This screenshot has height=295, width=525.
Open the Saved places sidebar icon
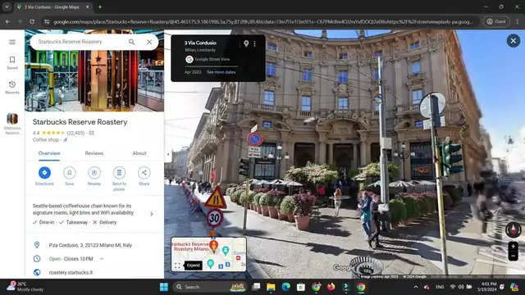coord(12,62)
